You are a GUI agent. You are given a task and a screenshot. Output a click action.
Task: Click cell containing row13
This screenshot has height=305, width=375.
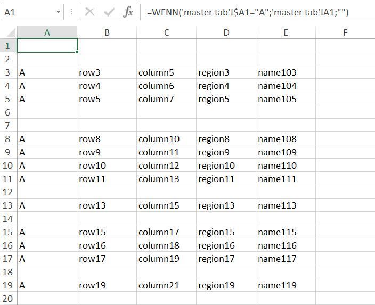pyautogui.click(x=107, y=205)
